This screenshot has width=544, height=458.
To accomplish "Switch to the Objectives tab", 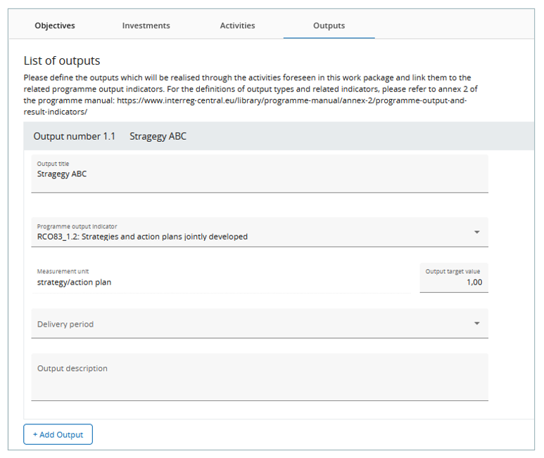I will click(55, 25).
